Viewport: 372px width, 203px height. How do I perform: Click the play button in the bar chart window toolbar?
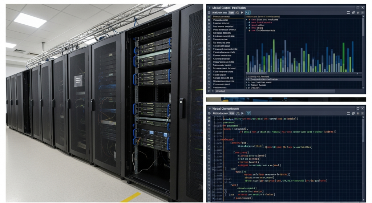(x=242, y=13)
